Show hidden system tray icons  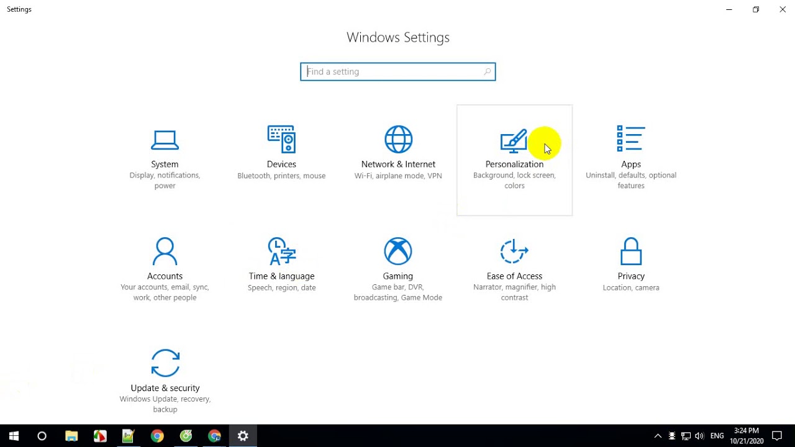click(658, 436)
